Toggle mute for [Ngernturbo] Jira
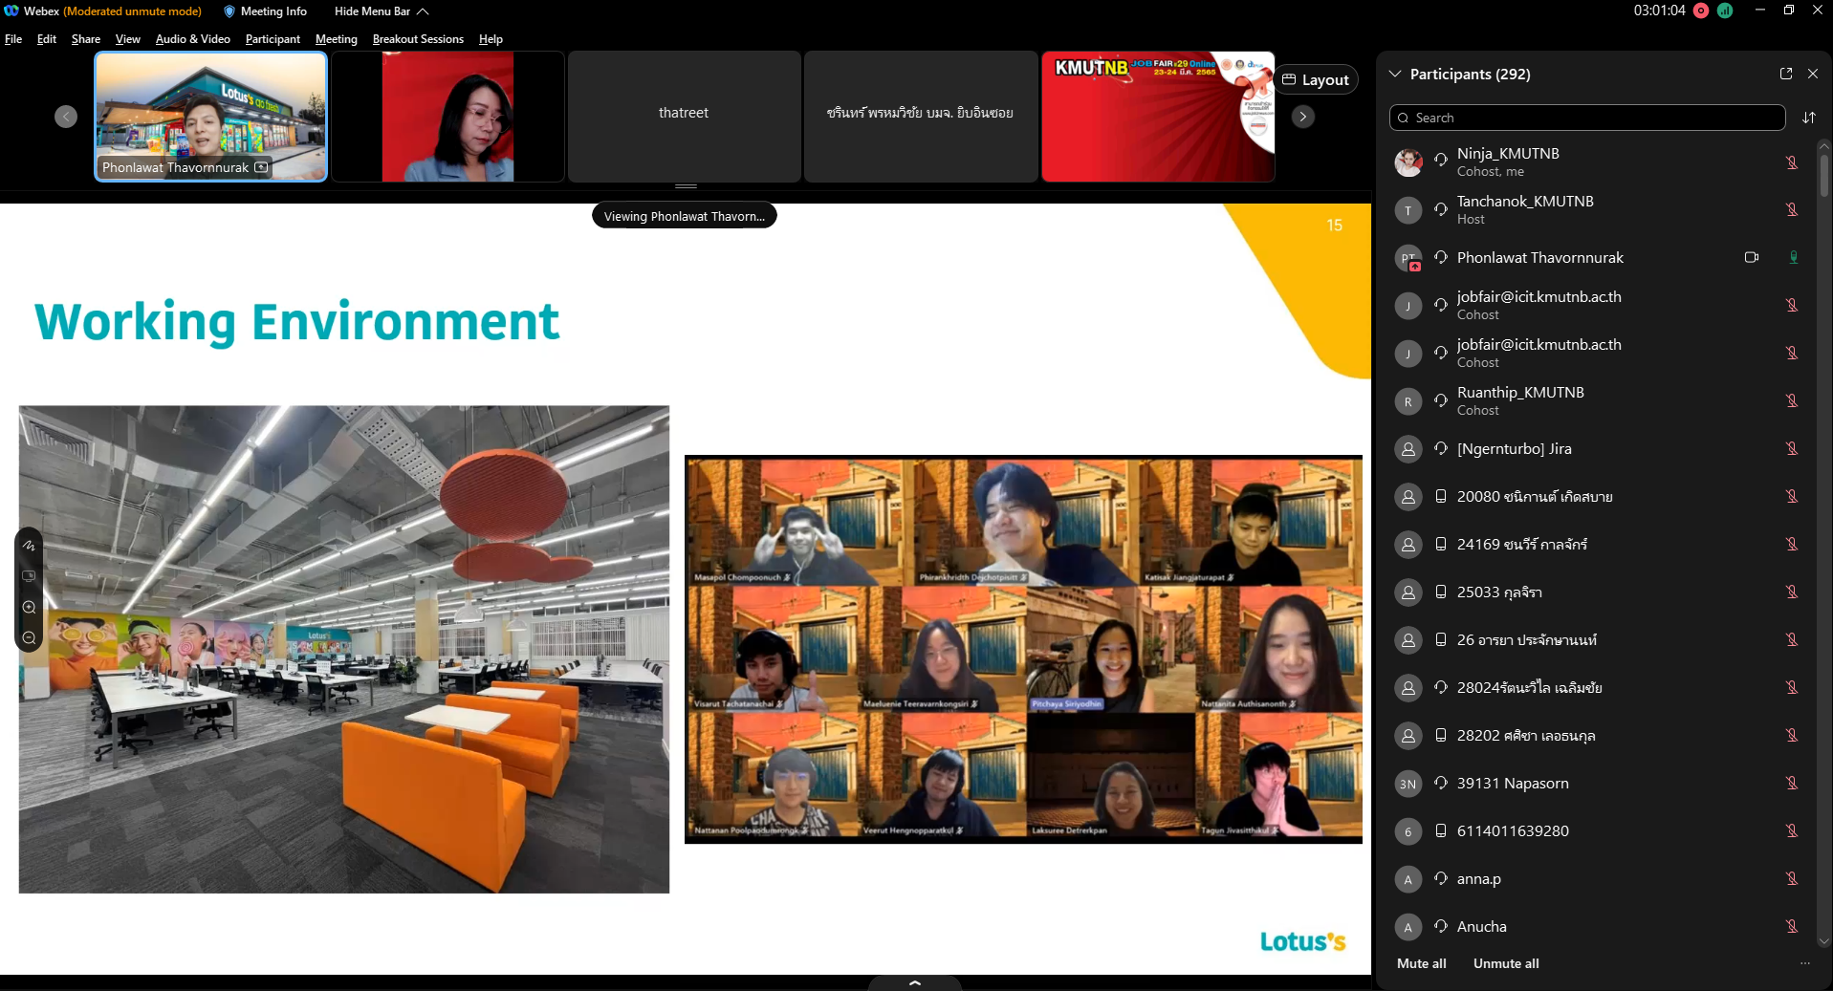The height and width of the screenshot is (991, 1833). coord(1793,448)
